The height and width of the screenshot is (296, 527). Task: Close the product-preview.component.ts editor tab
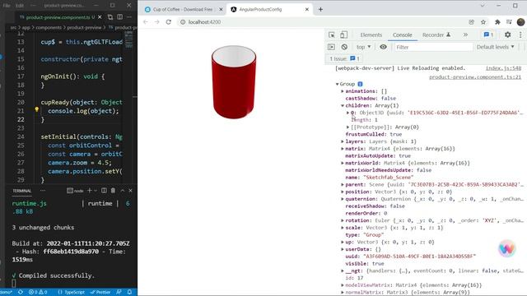click(100, 17)
